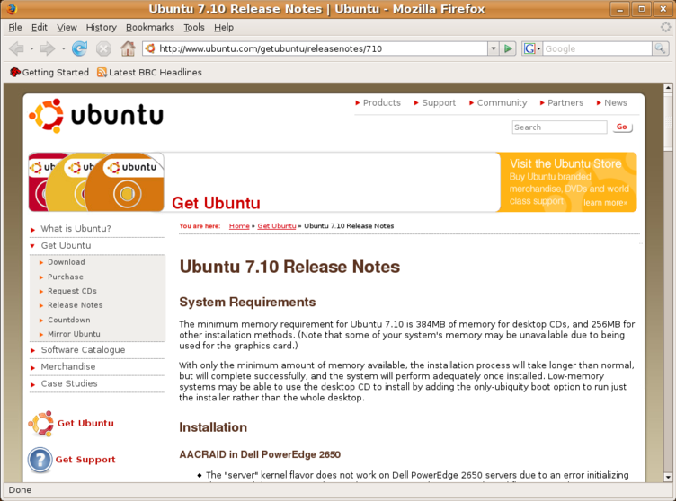Click the activity throbber icon on the menu bar
The width and height of the screenshot is (676, 501).
coord(665,27)
